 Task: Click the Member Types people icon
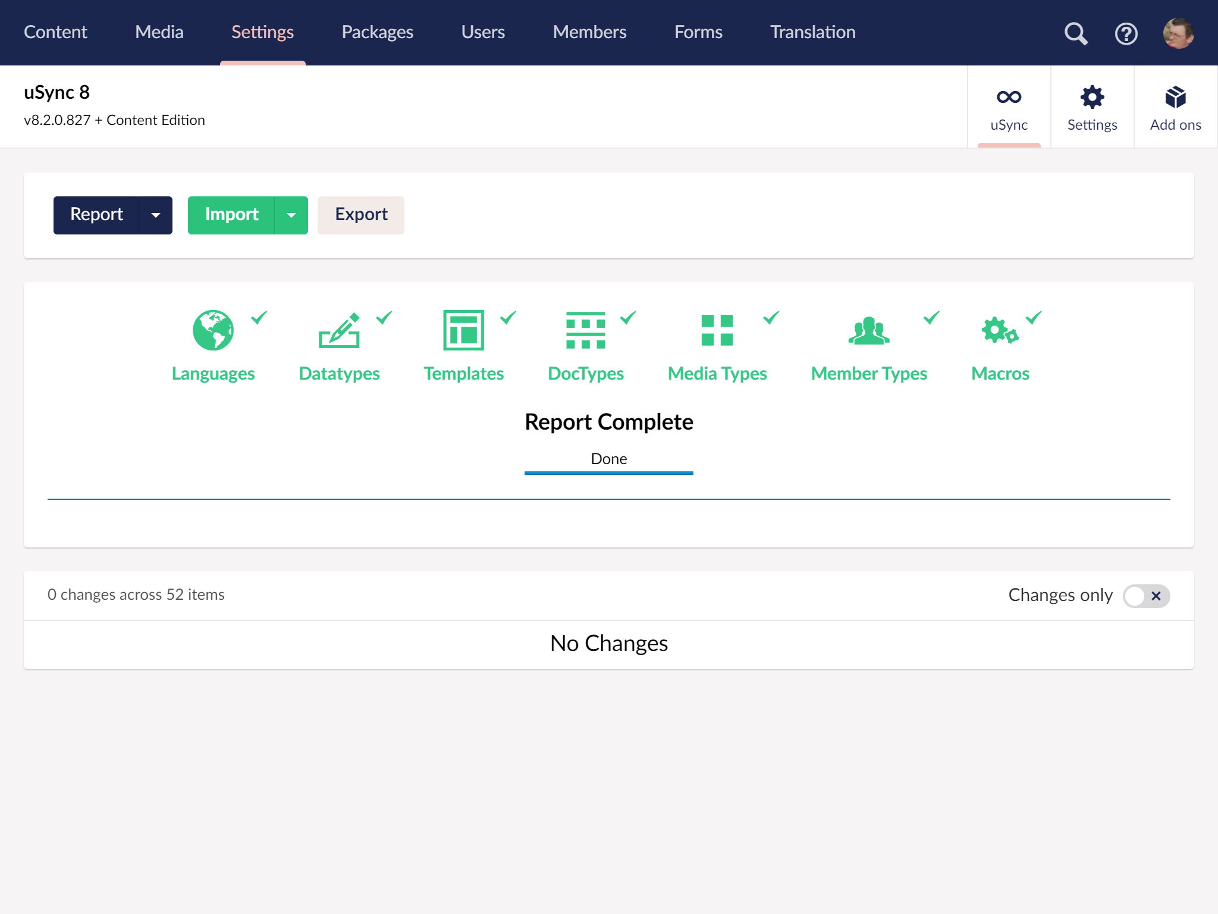(x=869, y=330)
